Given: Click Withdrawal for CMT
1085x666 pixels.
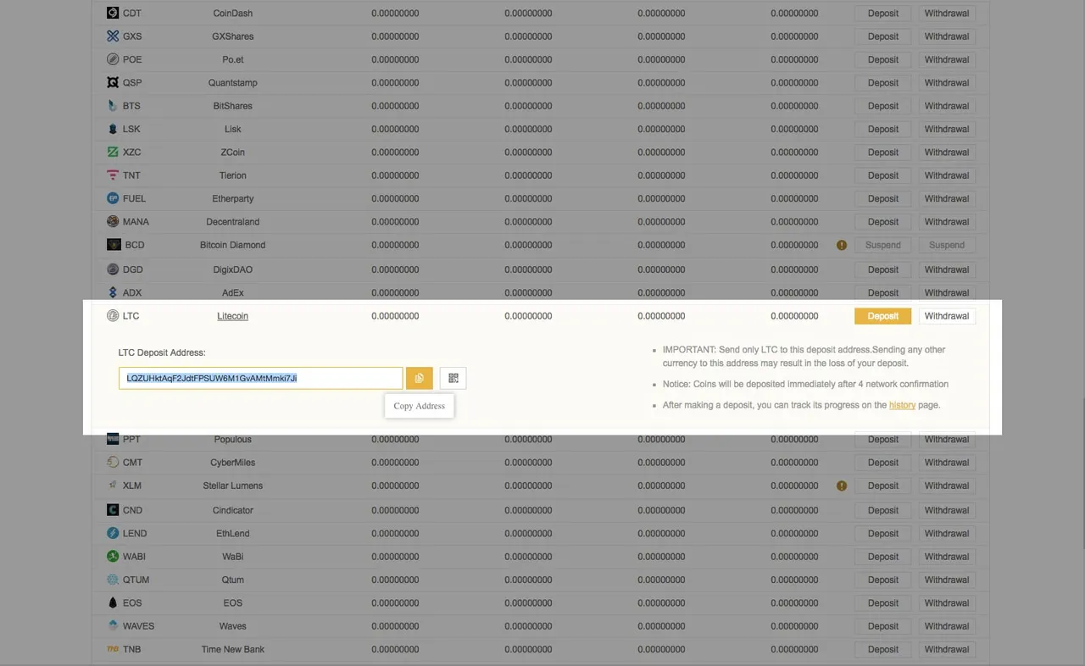Looking at the screenshot, I should (x=947, y=463).
